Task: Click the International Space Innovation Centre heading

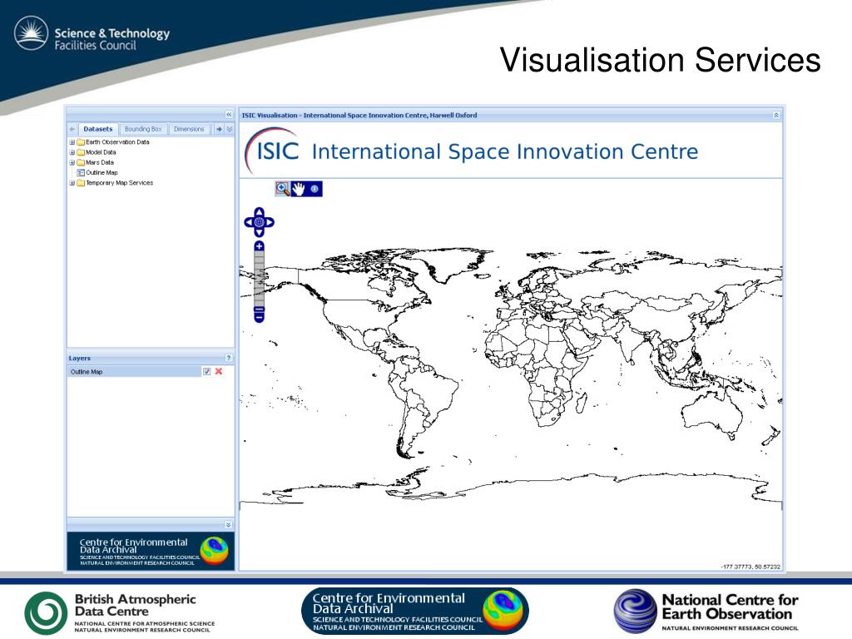Action: pos(505,151)
